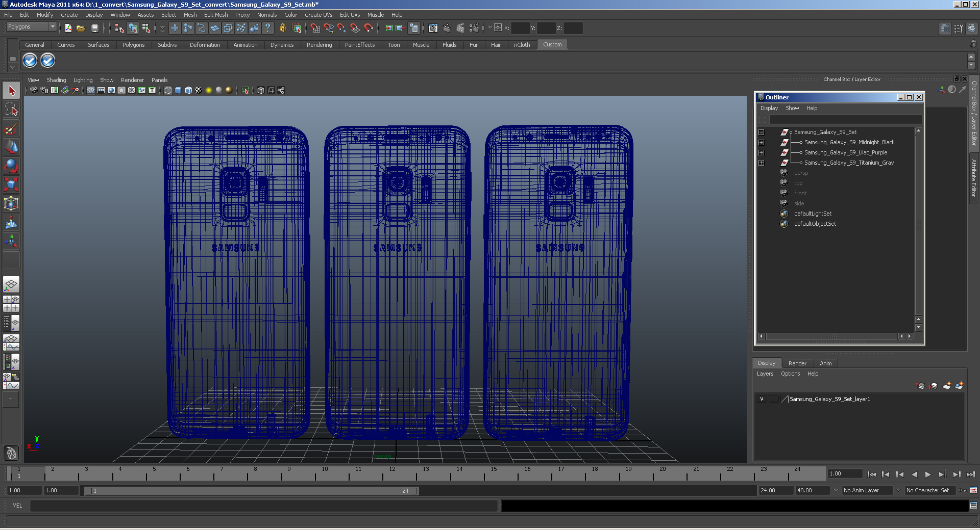Toggle wireframe display in viewport toolbar
Image resolution: width=980 pixels, height=530 pixels.
click(x=168, y=90)
